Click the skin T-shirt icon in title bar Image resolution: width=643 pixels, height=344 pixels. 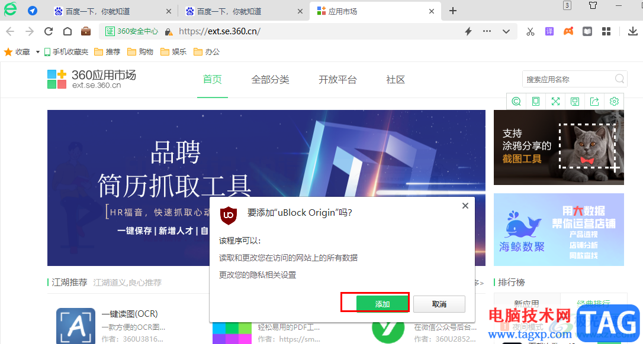click(x=593, y=5)
